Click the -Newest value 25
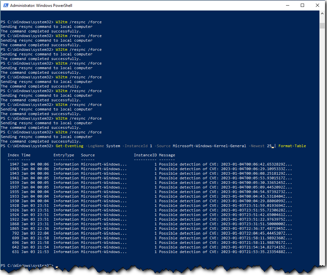This screenshot has height=275, width=327. coord(269,146)
